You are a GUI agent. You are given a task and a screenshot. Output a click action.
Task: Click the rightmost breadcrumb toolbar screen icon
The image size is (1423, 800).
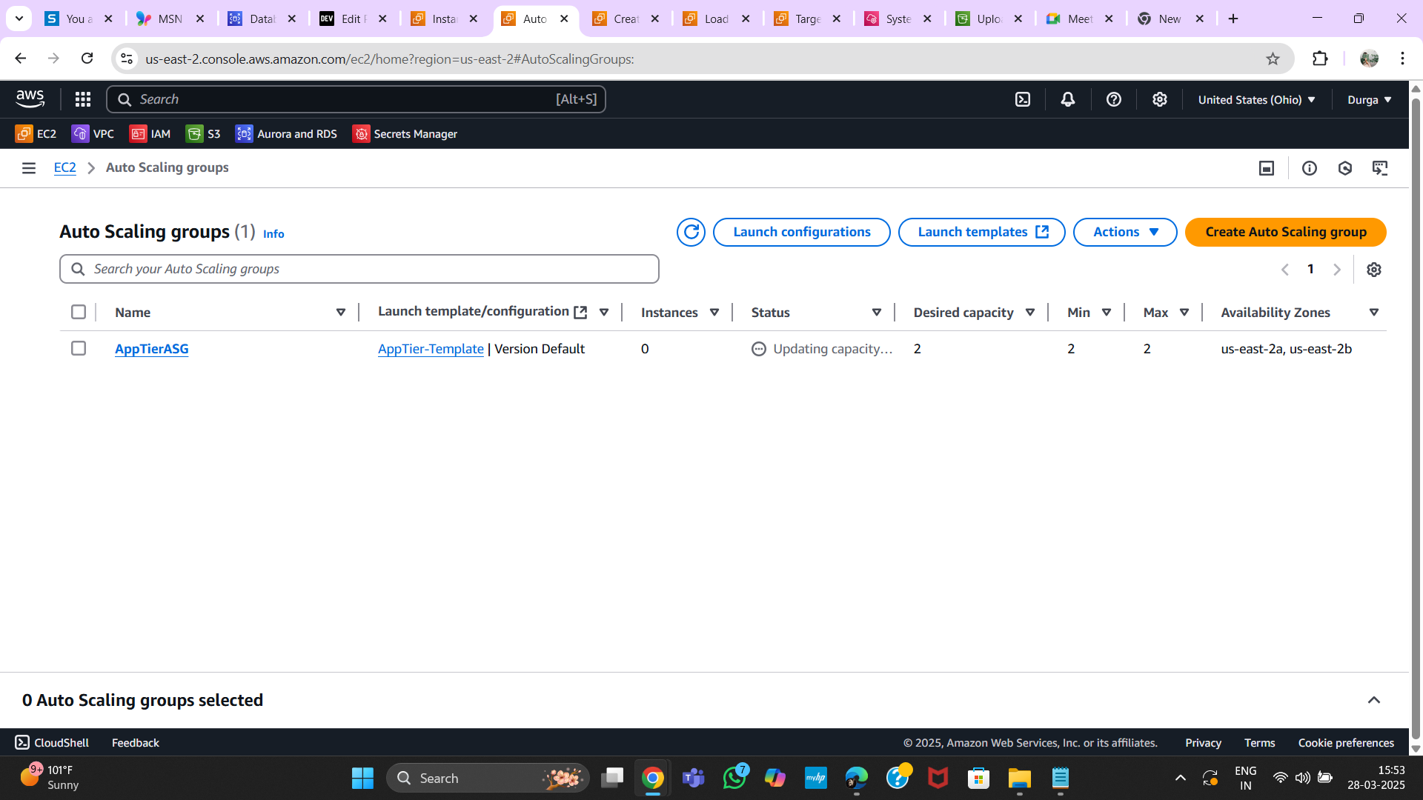(x=1380, y=168)
